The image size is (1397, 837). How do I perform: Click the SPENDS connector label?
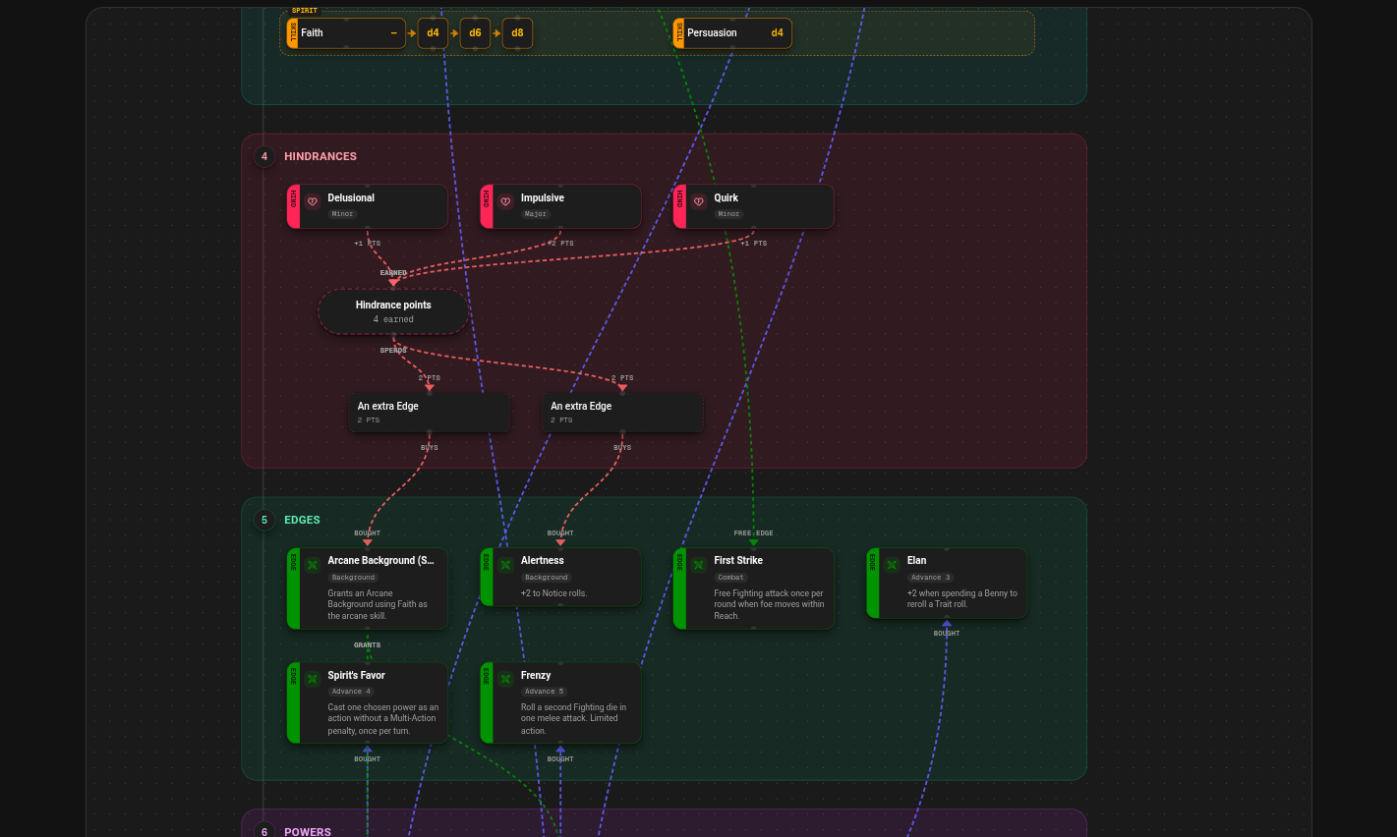(393, 350)
